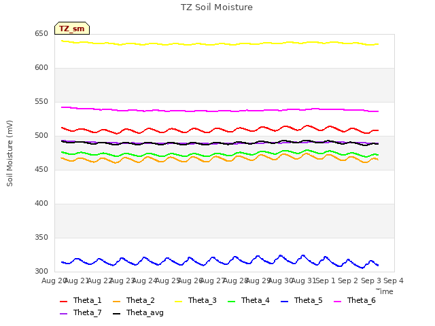Viewport: 435px width, 326px height.
Task: Click the 300 y-axis tick label
Action: [x=41, y=272]
